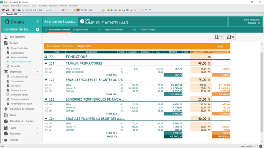Collapse the Dépenses section chevron

pos(37,71)
